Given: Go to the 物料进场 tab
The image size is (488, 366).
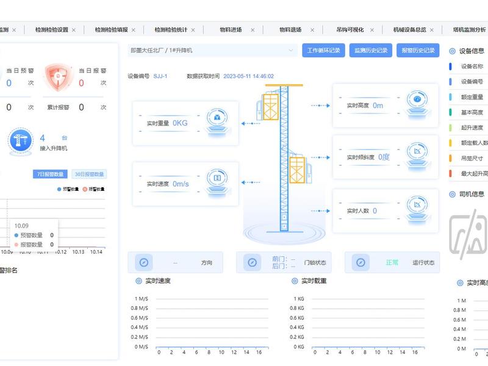Looking at the screenshot, I should tap(231, 30).
